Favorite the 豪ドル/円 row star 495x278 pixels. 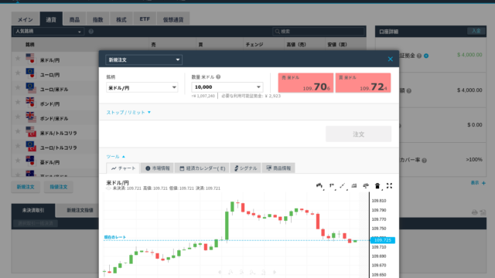coord(18,161)
